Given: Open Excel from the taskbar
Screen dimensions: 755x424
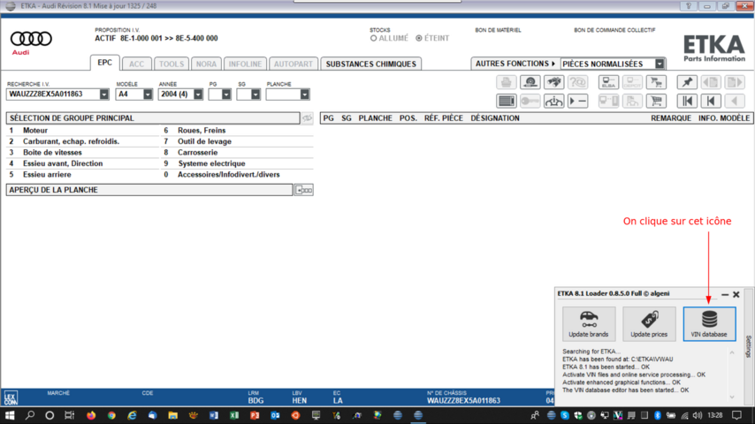Looking at the screenshot, I should [x=234, y=415].
